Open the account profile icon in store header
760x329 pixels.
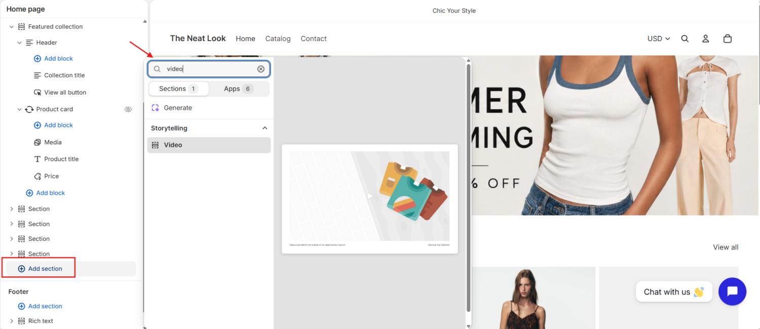coord(705,38)
